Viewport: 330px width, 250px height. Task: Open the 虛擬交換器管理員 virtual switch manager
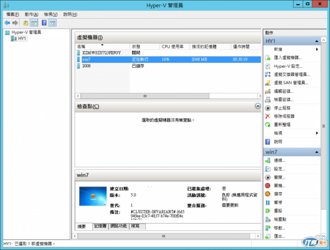pos(291,74)
